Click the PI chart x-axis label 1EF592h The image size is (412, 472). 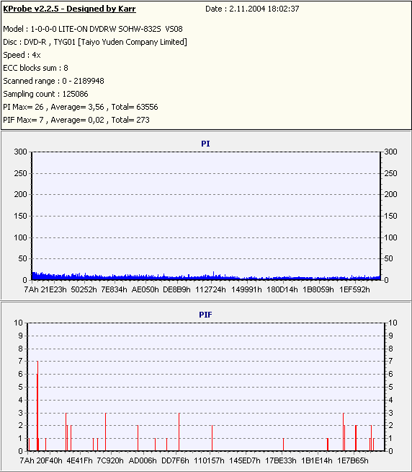(354, 289)
